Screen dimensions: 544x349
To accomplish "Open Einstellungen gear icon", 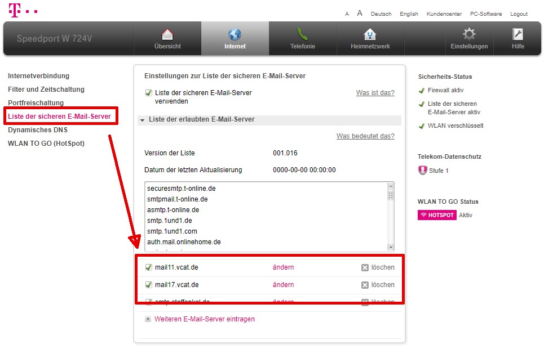I will 469,34.
